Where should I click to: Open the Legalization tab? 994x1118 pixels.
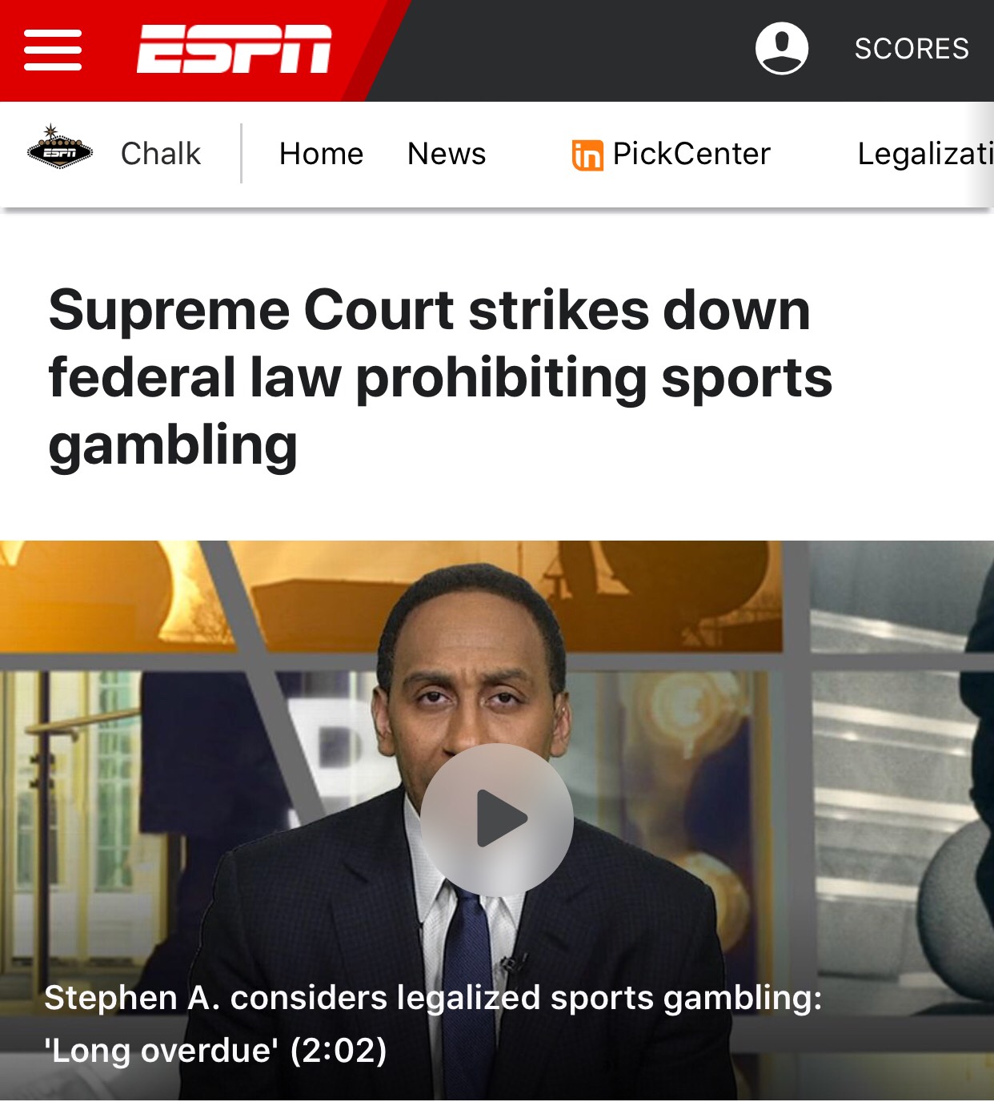925,154
